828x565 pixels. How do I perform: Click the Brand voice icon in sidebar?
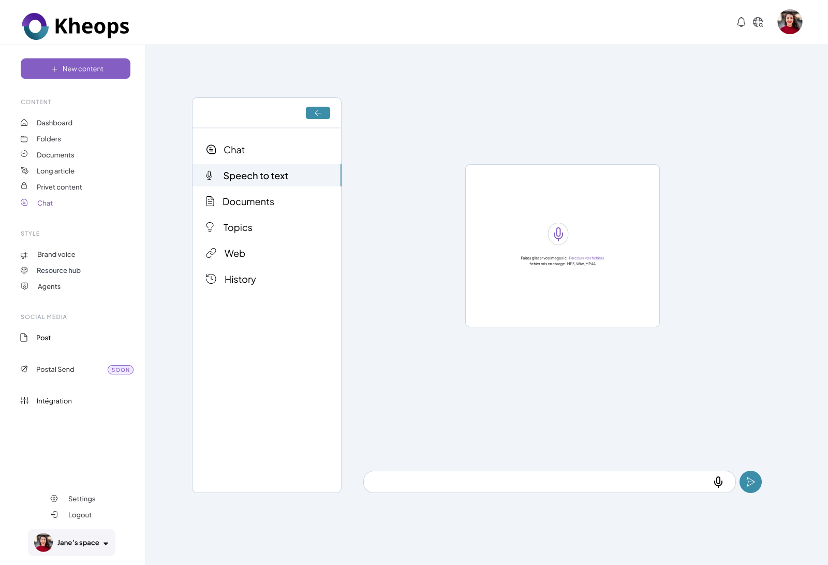24,254
